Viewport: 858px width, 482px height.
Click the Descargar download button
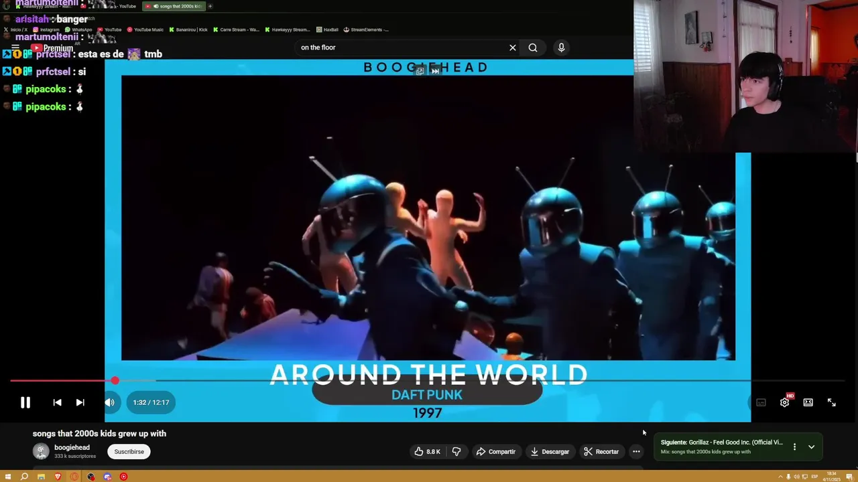point(550,452)
